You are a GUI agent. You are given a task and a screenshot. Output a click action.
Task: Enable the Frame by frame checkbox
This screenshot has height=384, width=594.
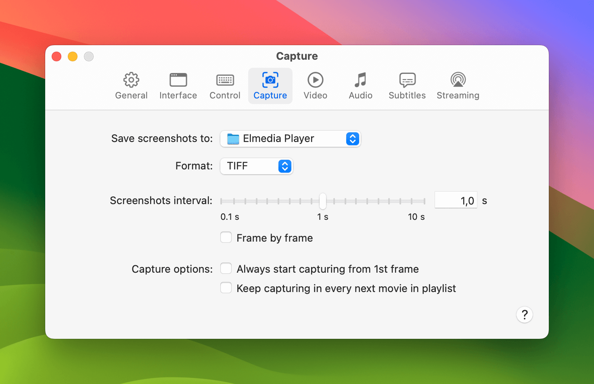[x=226, y=237]
